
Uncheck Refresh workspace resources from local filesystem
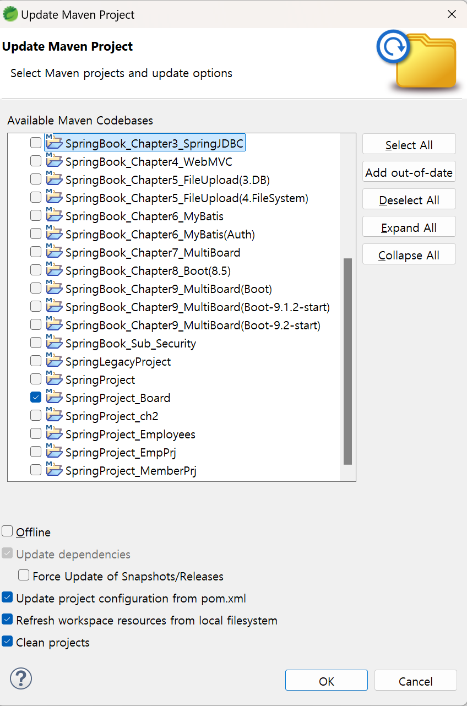[7, 620]
